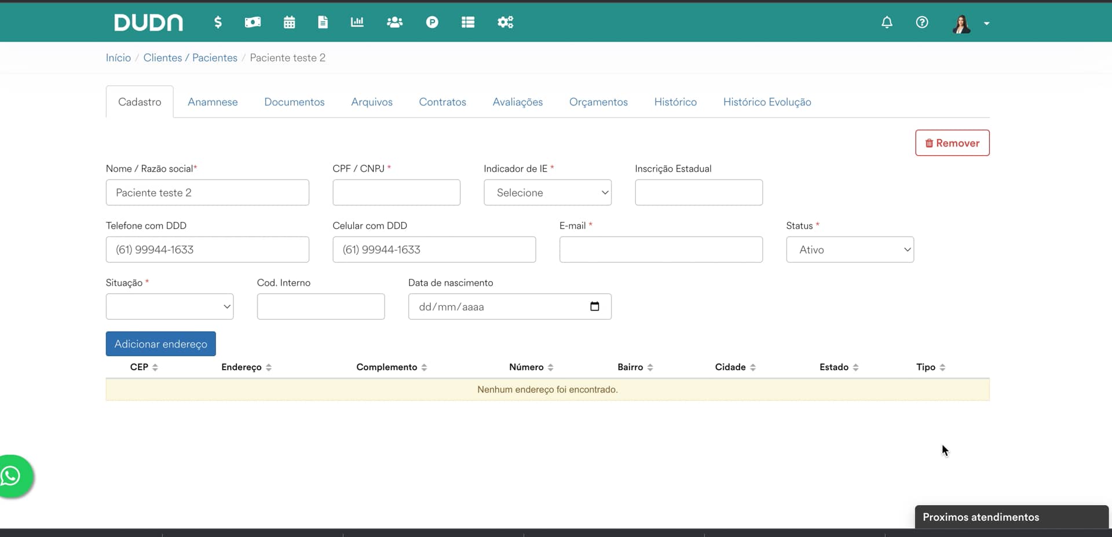This screenshot has width=1112, height=537.
Task: Open the Indicador de IE dropdown
Action: [547, 192]
